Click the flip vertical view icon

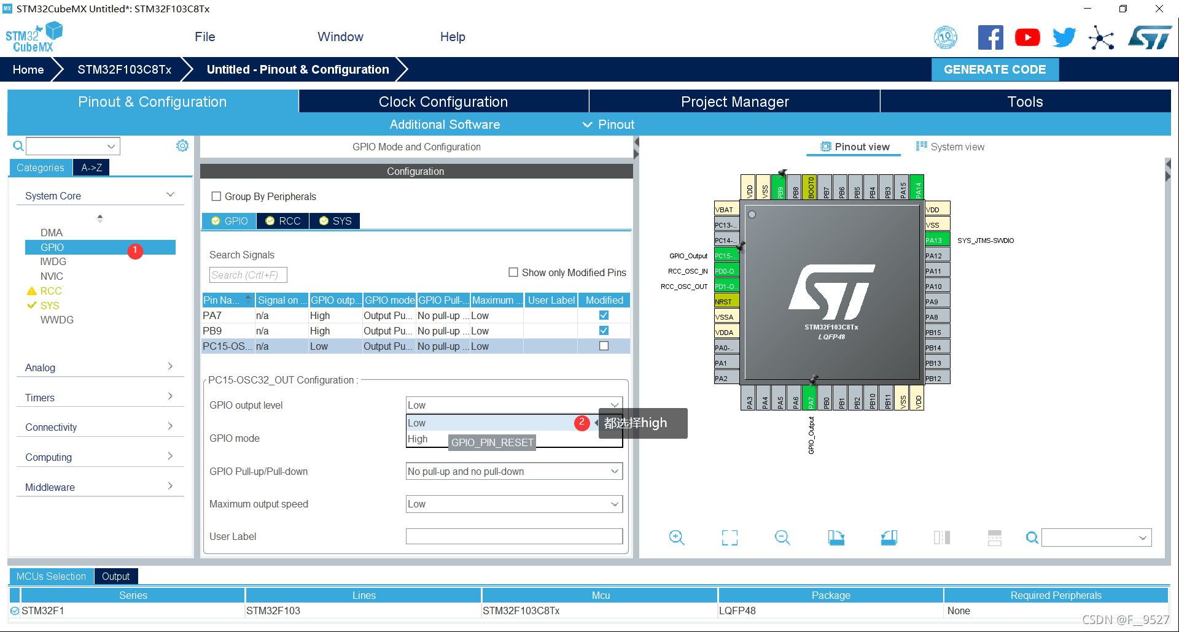(995, 538)
